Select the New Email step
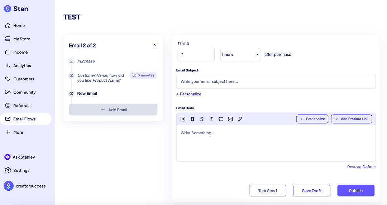Screen dimensions: 387x205 87,94
